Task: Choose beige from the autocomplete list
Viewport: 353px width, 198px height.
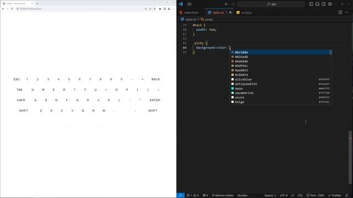Action: [281, 102]
